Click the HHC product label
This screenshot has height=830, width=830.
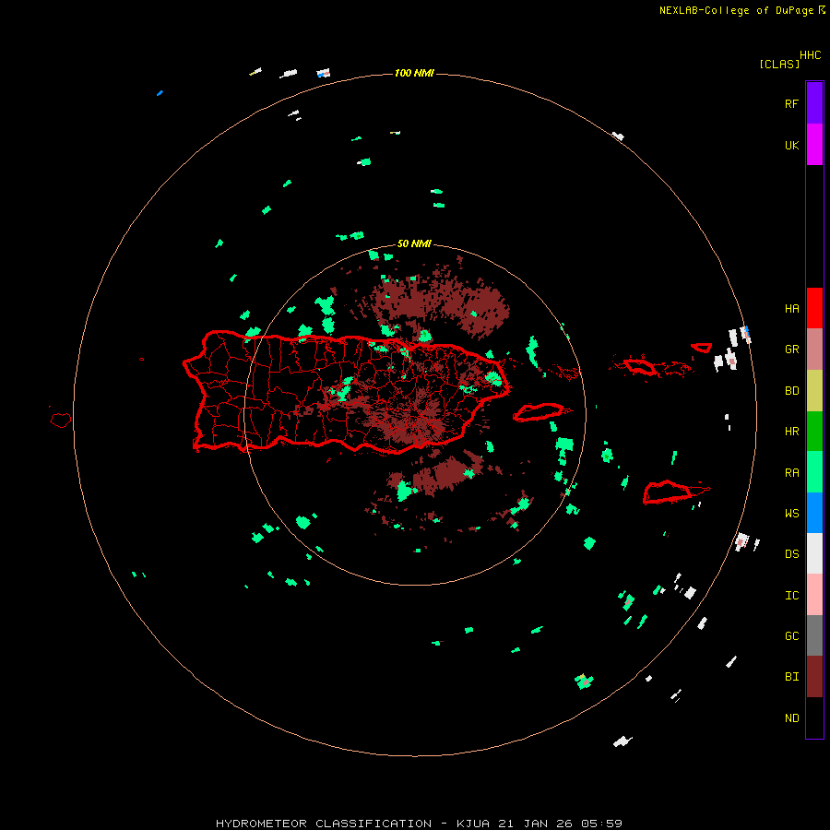tap(810, 55)
